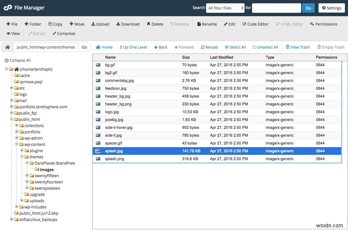Expand the plugins folder

point(22,150)
